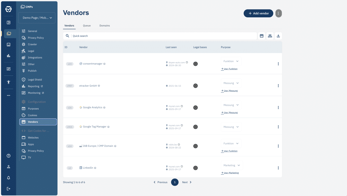Click the Add vendor button
This screenshot has width=347, height=196.
coord(258,13)
